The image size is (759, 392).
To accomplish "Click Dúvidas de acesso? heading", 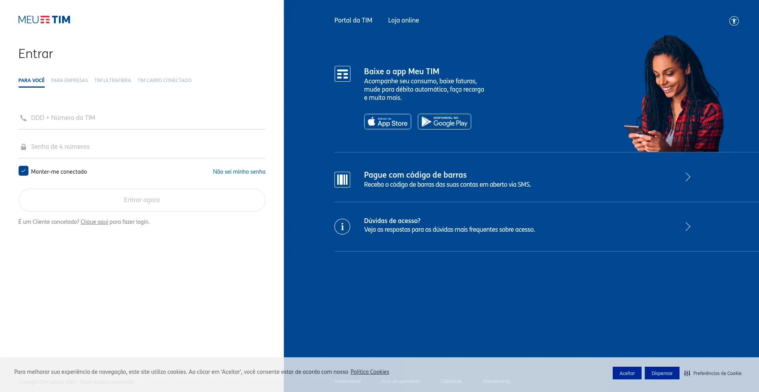I will pyautogui.click(x=392, y=221).
